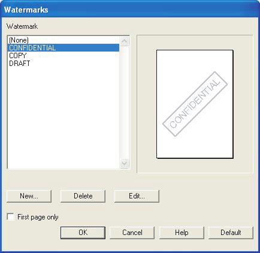Viewport: 260px width, 253px height.
Task: Select CONFIDENTIAL in the watermark list
Action: (64, 48)
